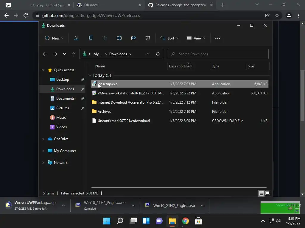Select the Archives folder
The image size is (305, 228).
coord(180,112)
